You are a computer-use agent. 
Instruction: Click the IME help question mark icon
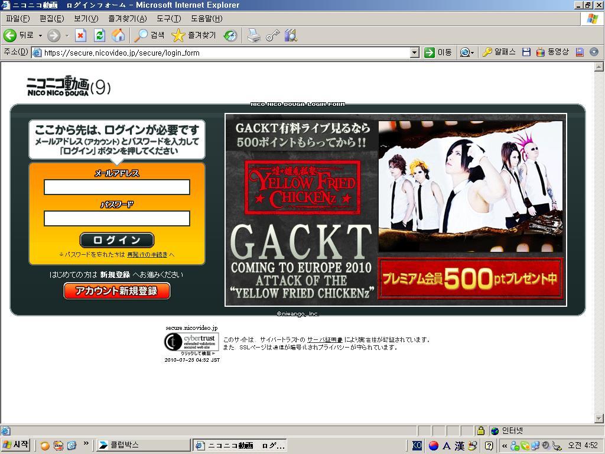489,446
